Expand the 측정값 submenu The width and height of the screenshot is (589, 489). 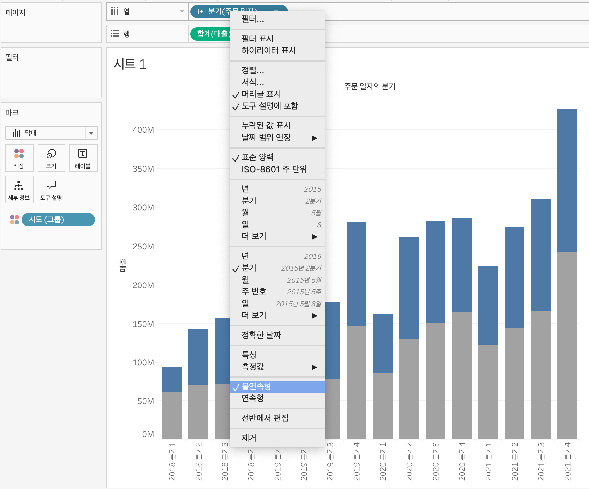coord(277,367)
